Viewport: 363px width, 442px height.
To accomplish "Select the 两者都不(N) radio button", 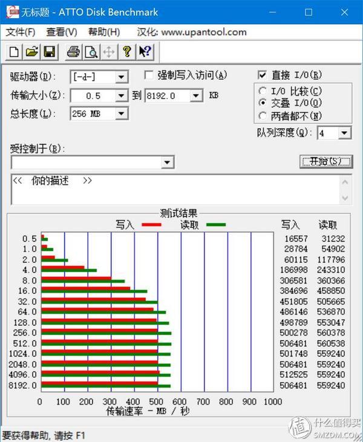I will point(263,115).
